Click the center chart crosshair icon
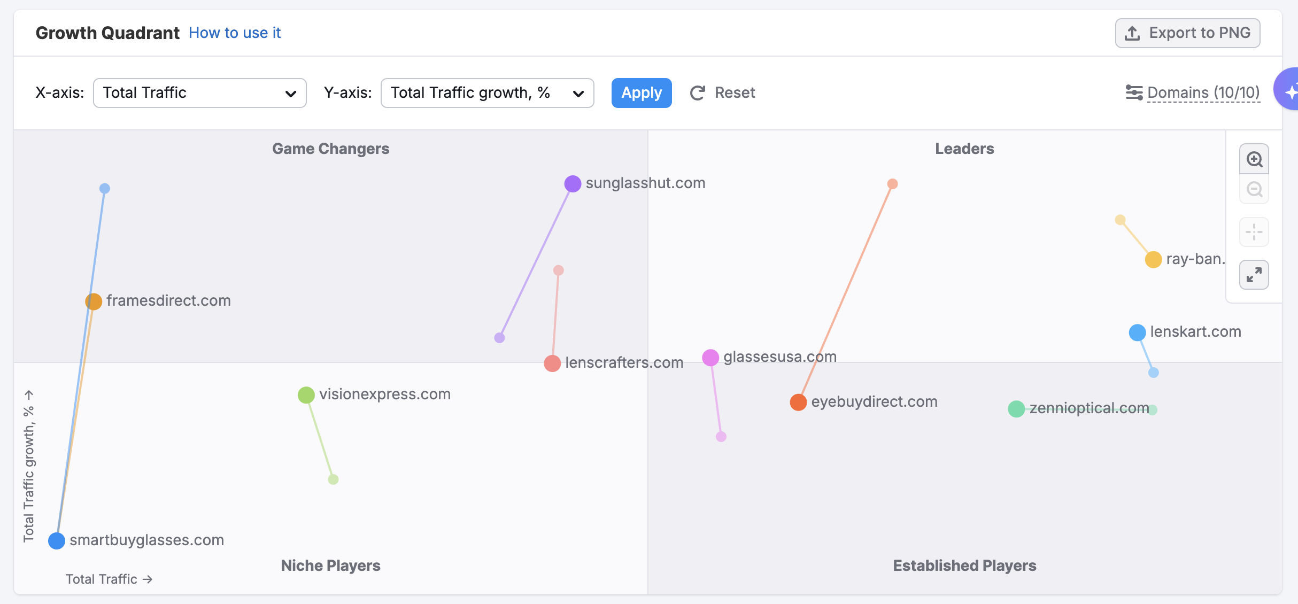This screenshot has height=604, width=1298. (1254, 232)
